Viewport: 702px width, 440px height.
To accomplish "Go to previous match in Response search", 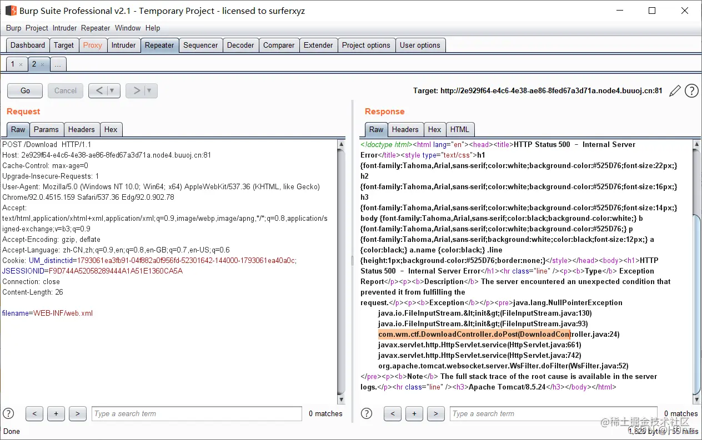I will (x=393, y=413).
